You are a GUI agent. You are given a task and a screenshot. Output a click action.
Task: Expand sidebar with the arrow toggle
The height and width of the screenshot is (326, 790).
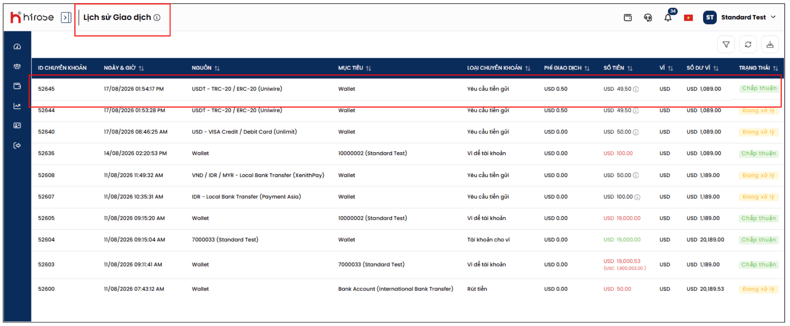[66, 18]
